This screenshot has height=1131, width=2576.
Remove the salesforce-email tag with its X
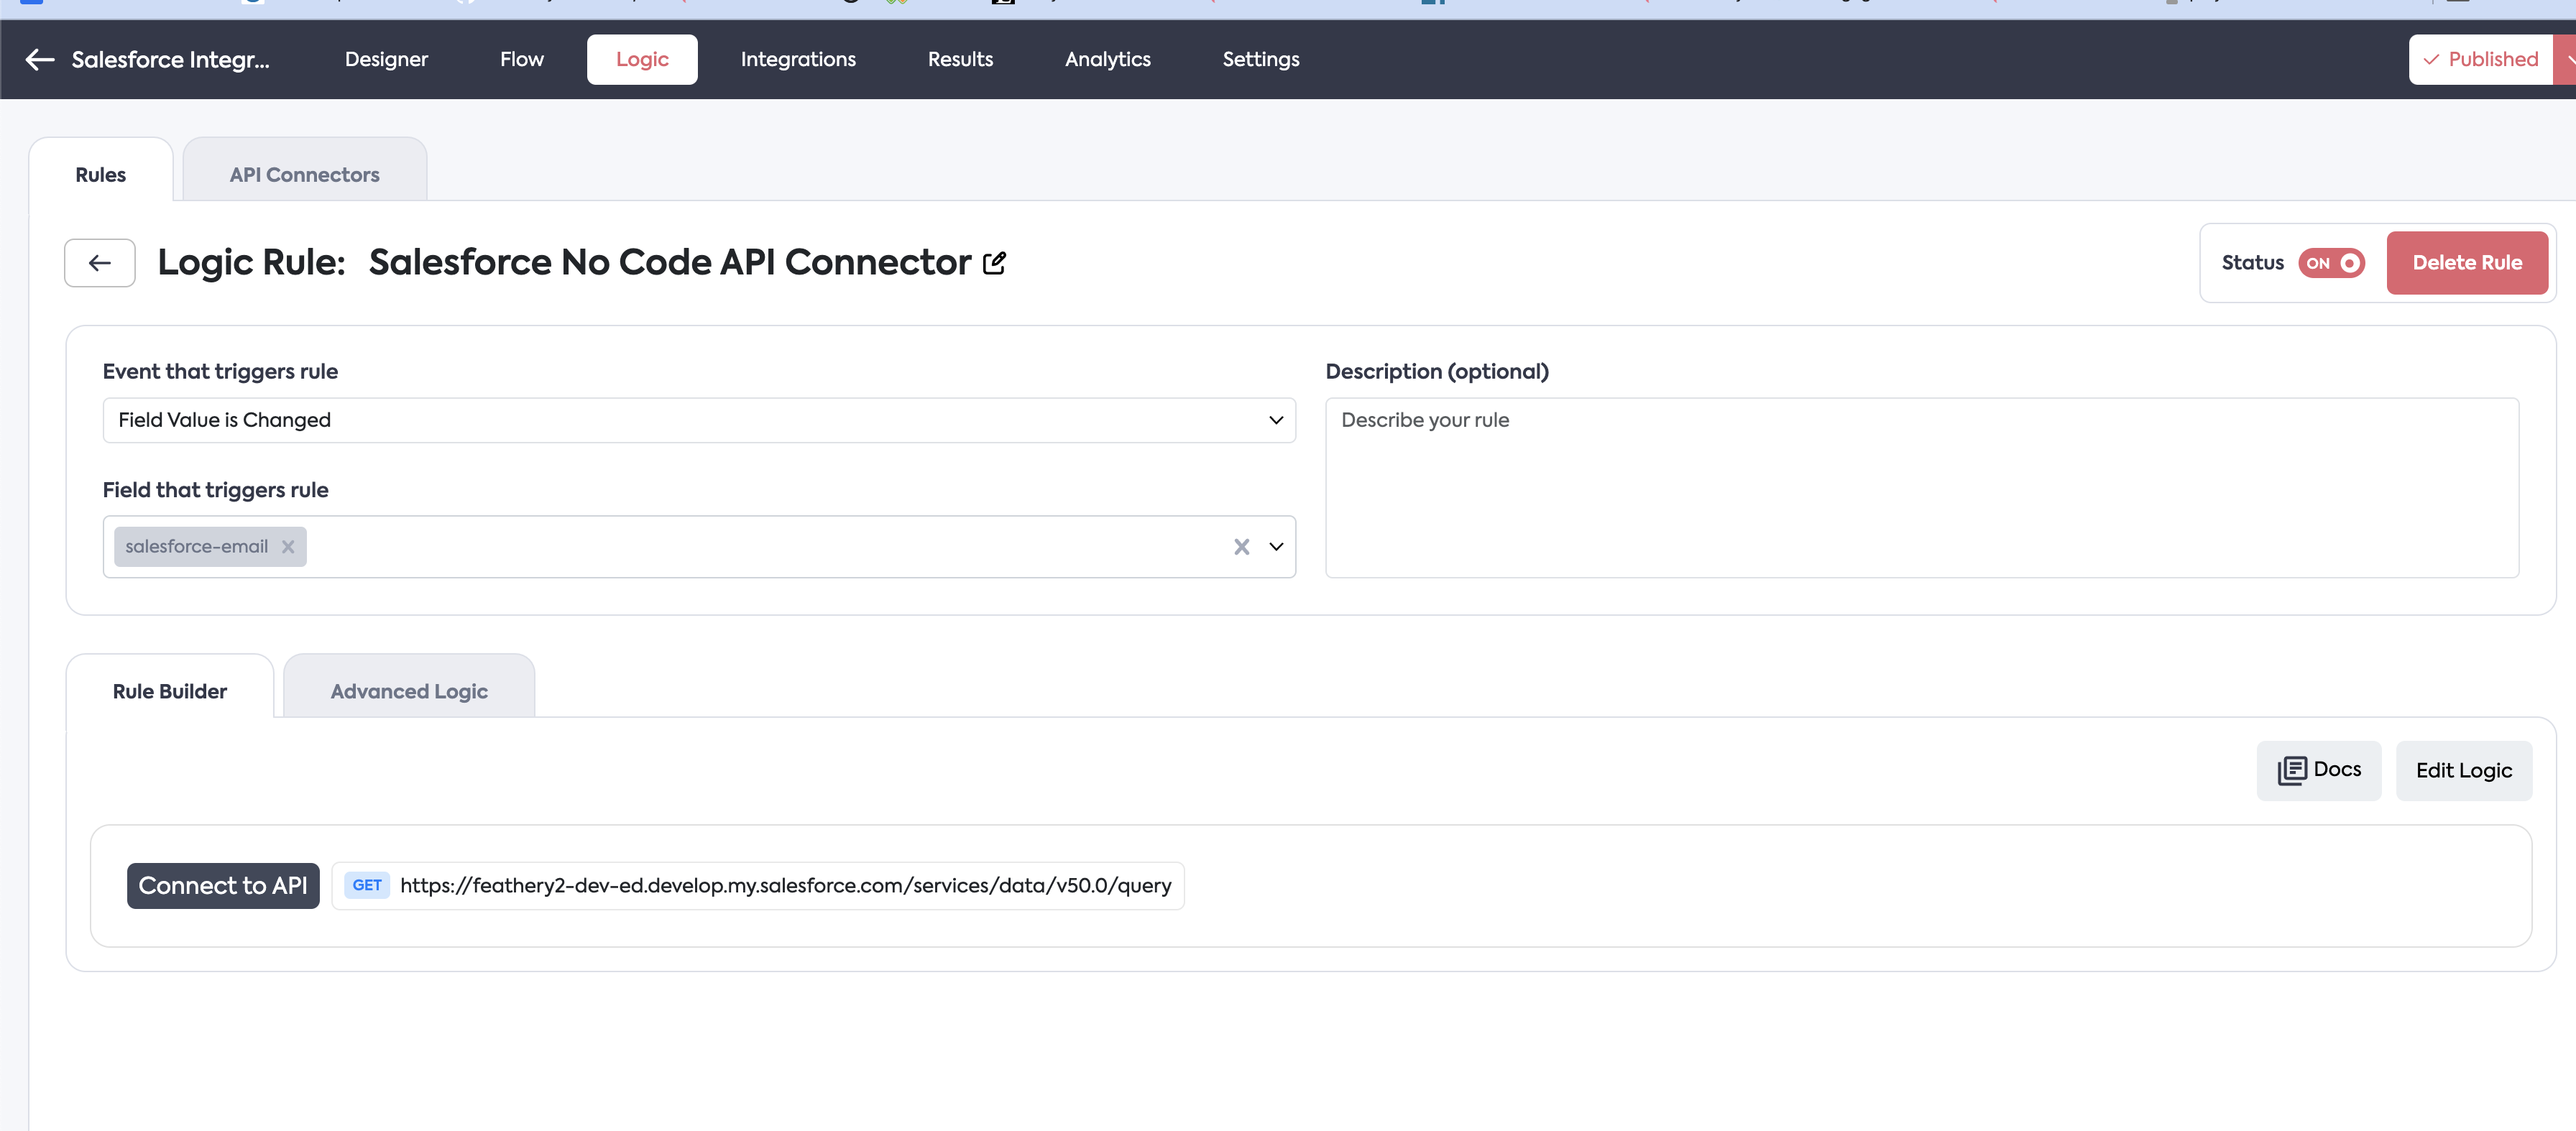(x=288, y=547)
